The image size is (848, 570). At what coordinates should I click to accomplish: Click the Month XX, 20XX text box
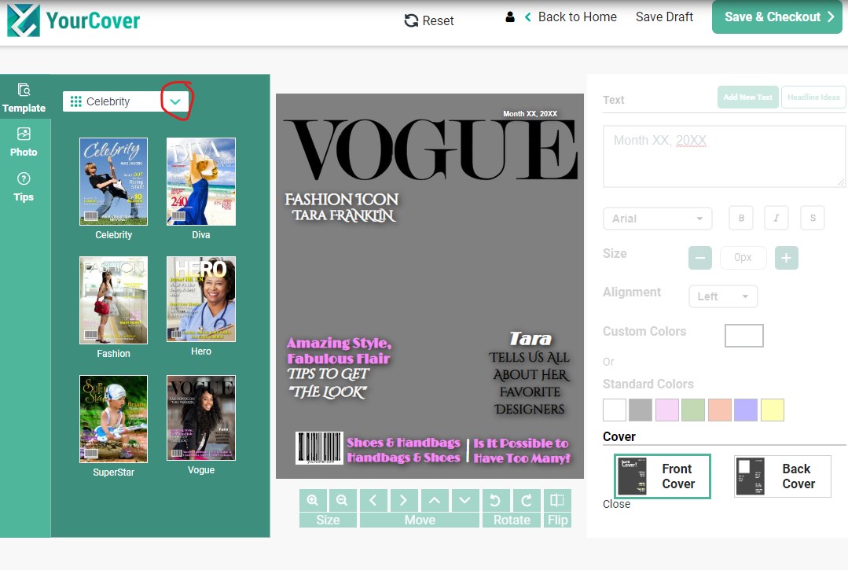pyautogui.click(x=724, y=156)
